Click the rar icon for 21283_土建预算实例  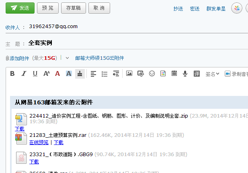(21, 138)
